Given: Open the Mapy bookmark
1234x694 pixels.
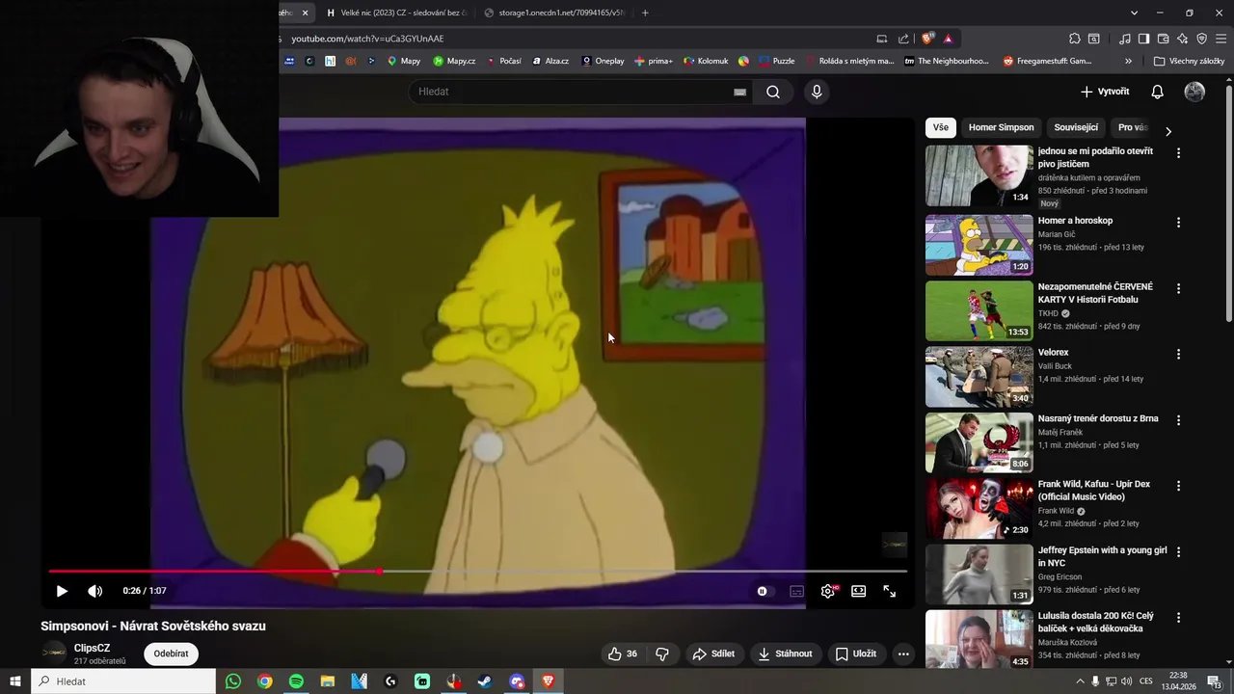Looking at the screenshot, I should [x=404, y=61].
